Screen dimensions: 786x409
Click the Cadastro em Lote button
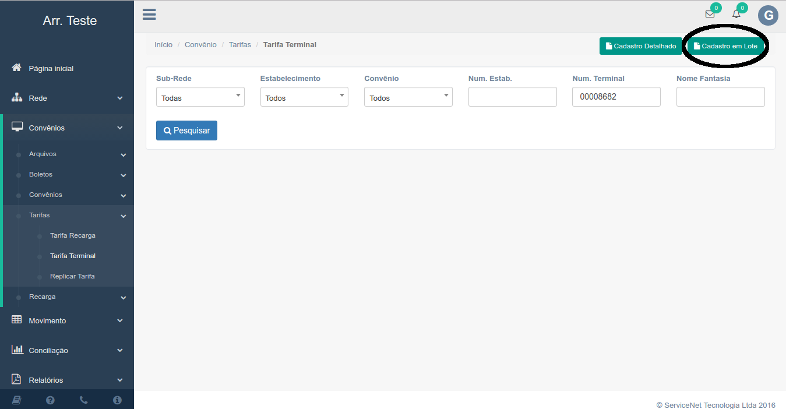click(725, 46)
